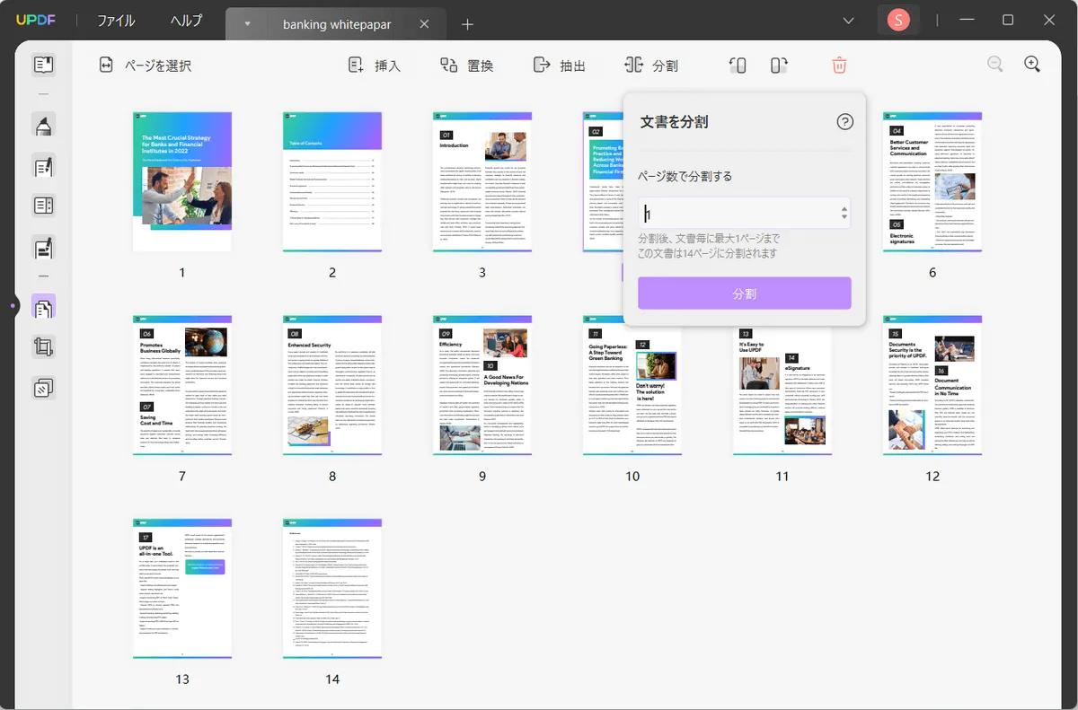Expand the tab list chevron in title bar
Viewport: 1078px width, 710px height.
tap(848, 21)
